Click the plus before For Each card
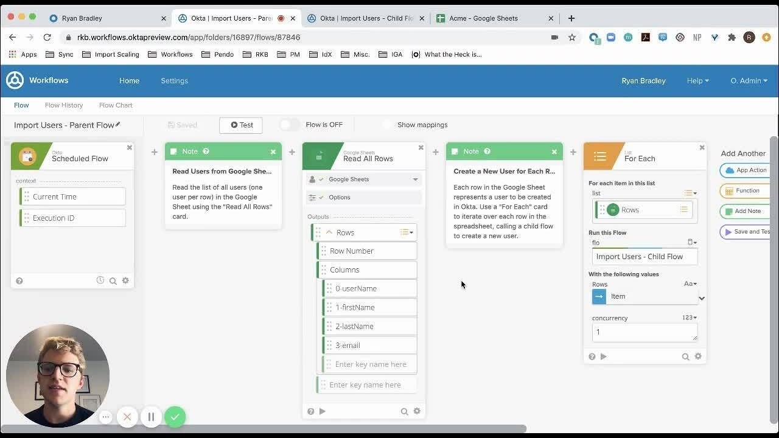The width and height of the screenshot is (779, 438). tap(573, 152)
